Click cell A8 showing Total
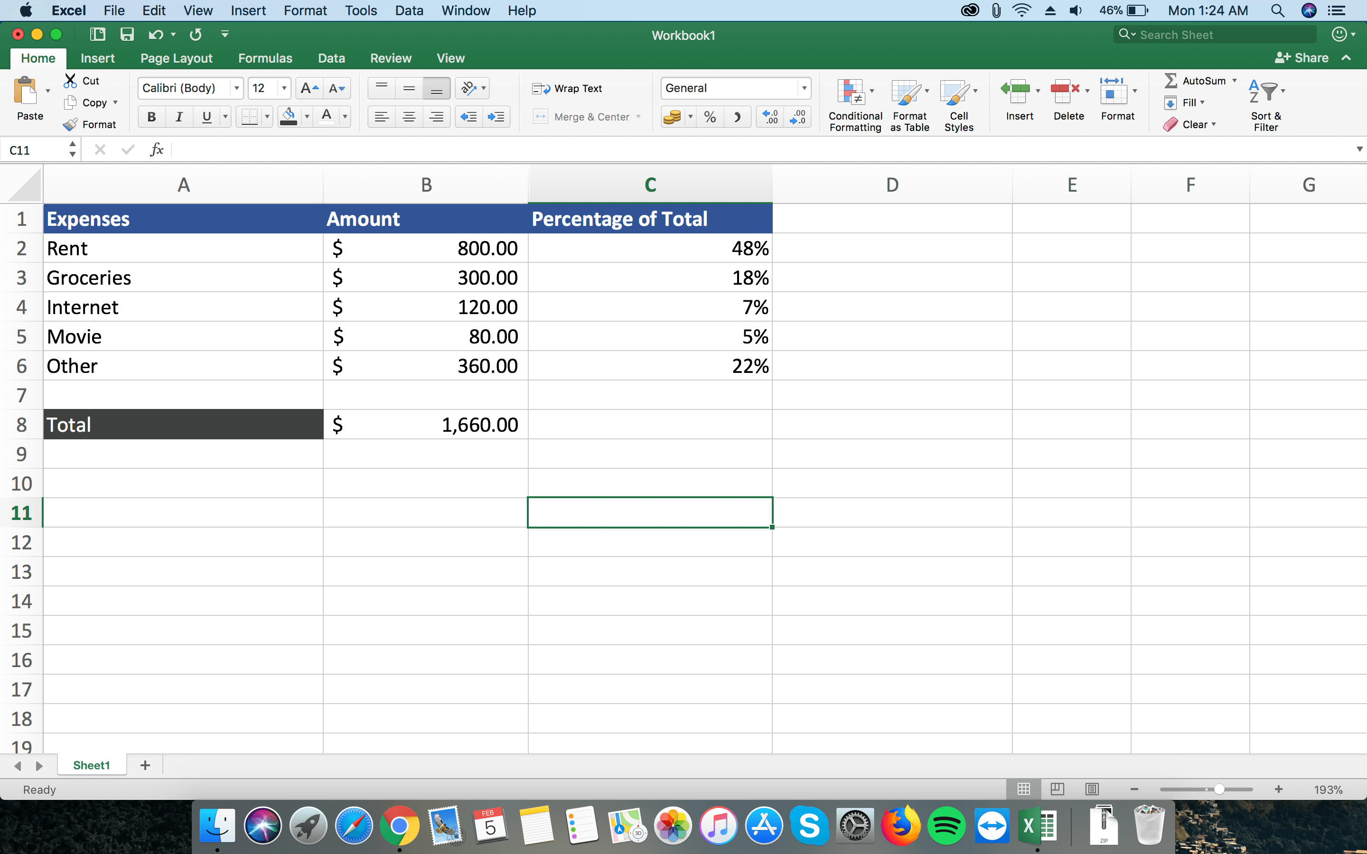Viewport: 1367px width, 854px height. [183, 424]
